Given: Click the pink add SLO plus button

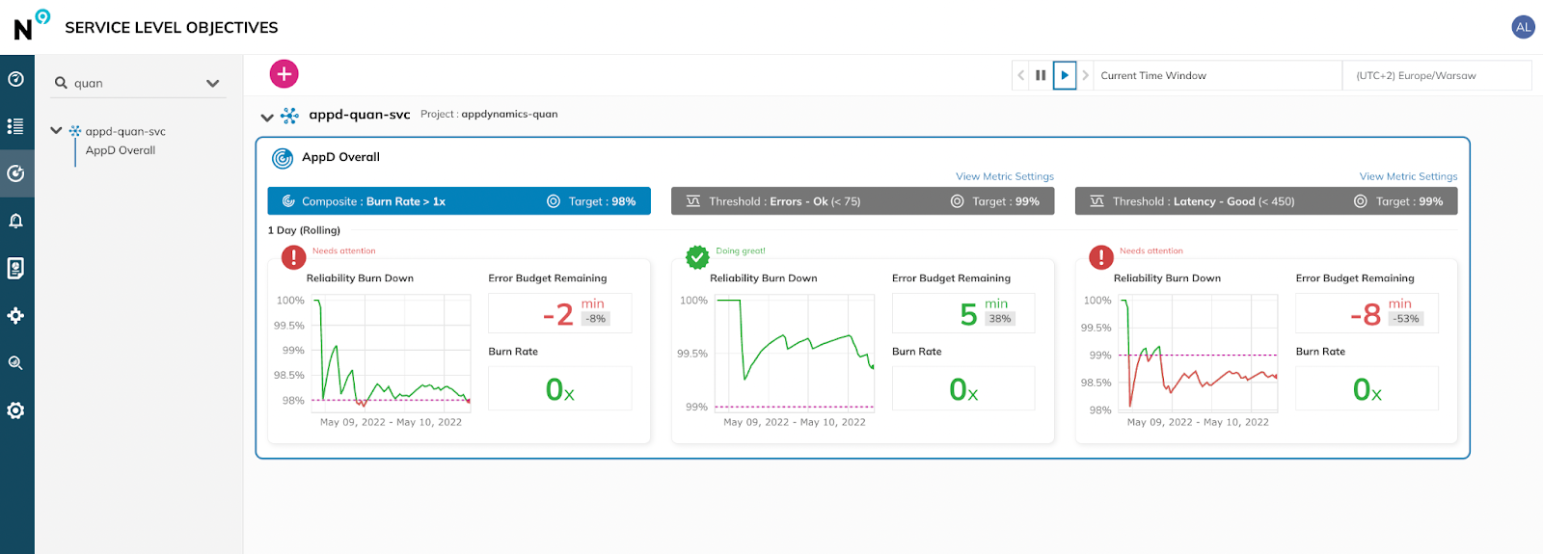Looking at the screenshot, I should [x=284, y=74].
